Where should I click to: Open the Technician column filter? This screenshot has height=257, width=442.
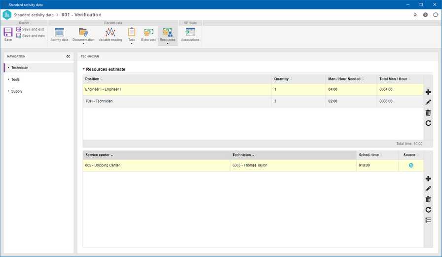point(253,155)
